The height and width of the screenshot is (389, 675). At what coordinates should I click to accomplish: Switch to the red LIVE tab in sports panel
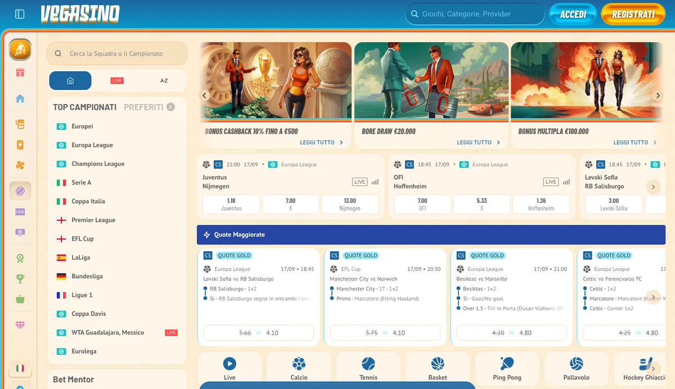(x=117, y=80)
